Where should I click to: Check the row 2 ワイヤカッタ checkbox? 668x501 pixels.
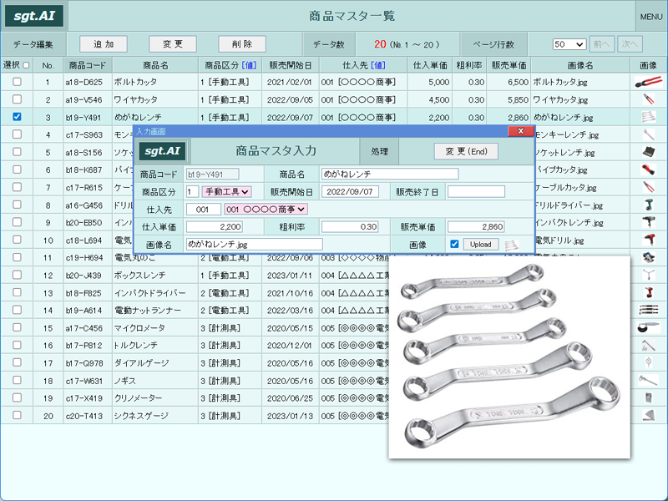pyautogui.click(x=17, y=99)
